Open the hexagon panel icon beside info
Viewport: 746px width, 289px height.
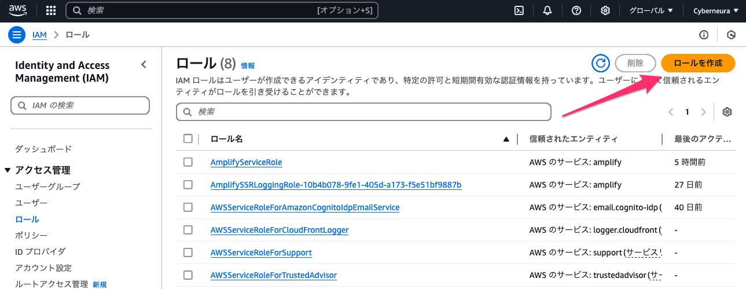(x=732, y=35)
